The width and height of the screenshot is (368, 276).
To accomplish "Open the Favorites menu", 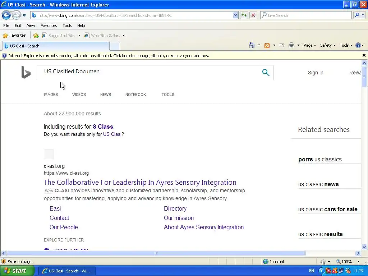I will (49, 26).
